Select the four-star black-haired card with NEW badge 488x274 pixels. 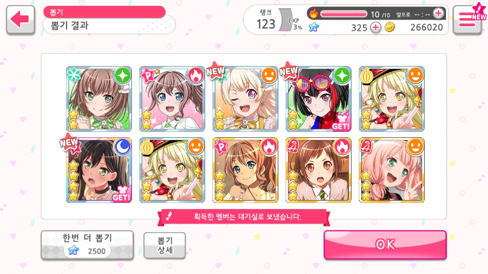pos(99,170)
